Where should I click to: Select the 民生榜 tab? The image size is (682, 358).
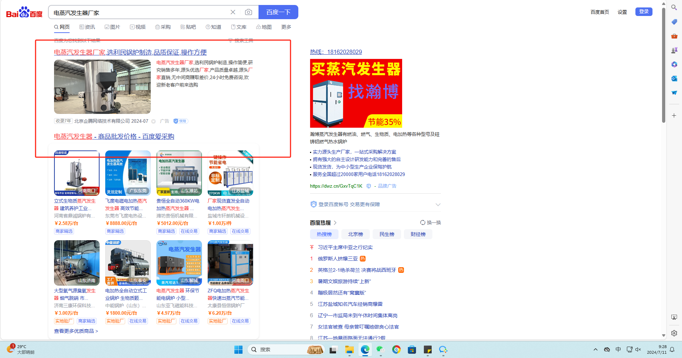click(x=387, y=234)
